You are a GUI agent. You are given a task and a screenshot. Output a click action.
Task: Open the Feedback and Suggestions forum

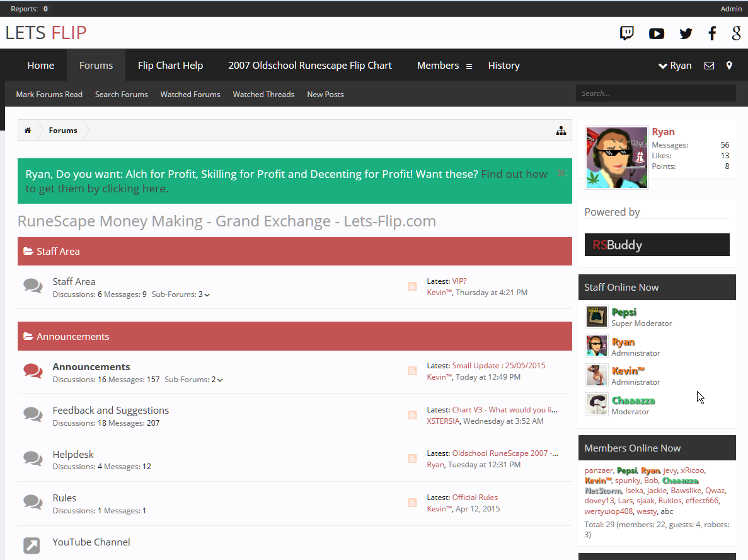110,411
